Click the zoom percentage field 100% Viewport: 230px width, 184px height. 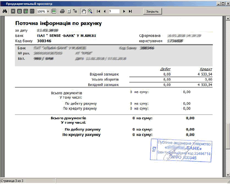point(41,11)
